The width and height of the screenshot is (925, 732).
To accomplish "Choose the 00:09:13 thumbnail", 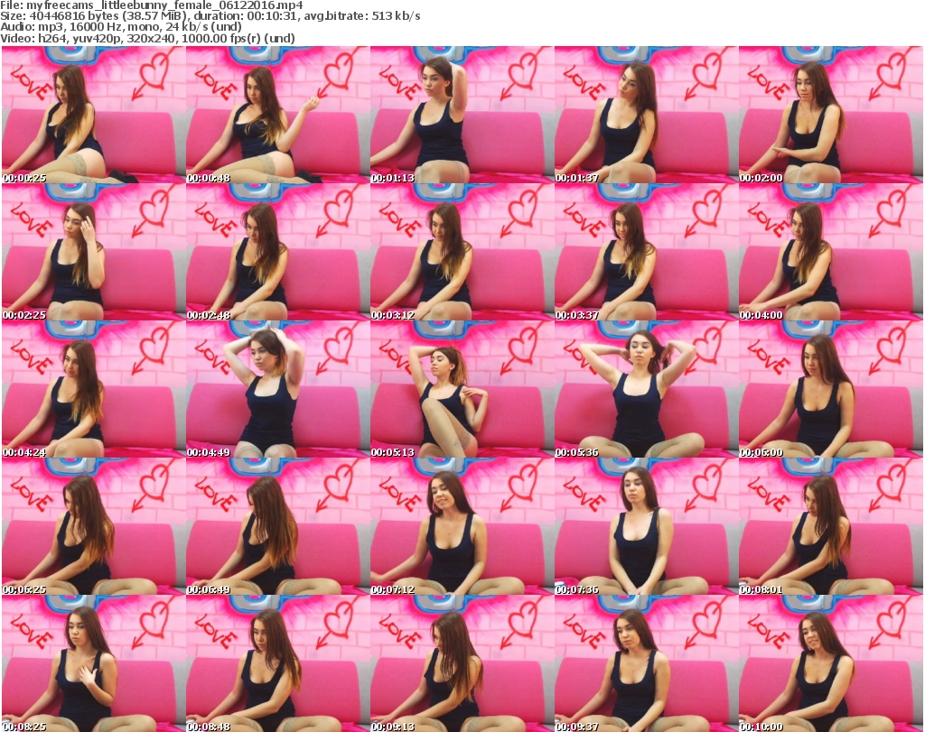I will coord(462,663).
